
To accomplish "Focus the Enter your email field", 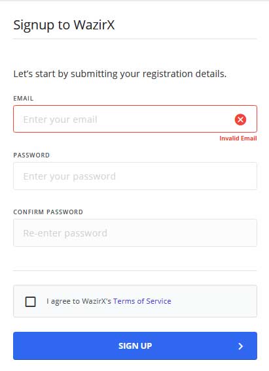I will 135,119.
